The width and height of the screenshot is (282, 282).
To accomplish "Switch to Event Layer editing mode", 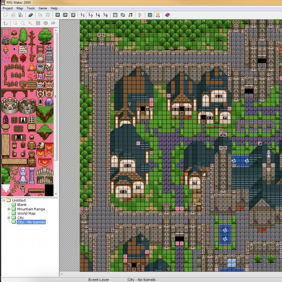I will [73, 15].
